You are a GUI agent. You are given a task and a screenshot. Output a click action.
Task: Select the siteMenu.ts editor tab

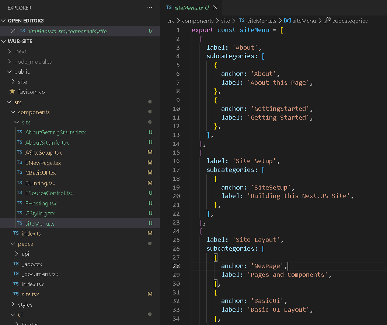pos(188,7)
